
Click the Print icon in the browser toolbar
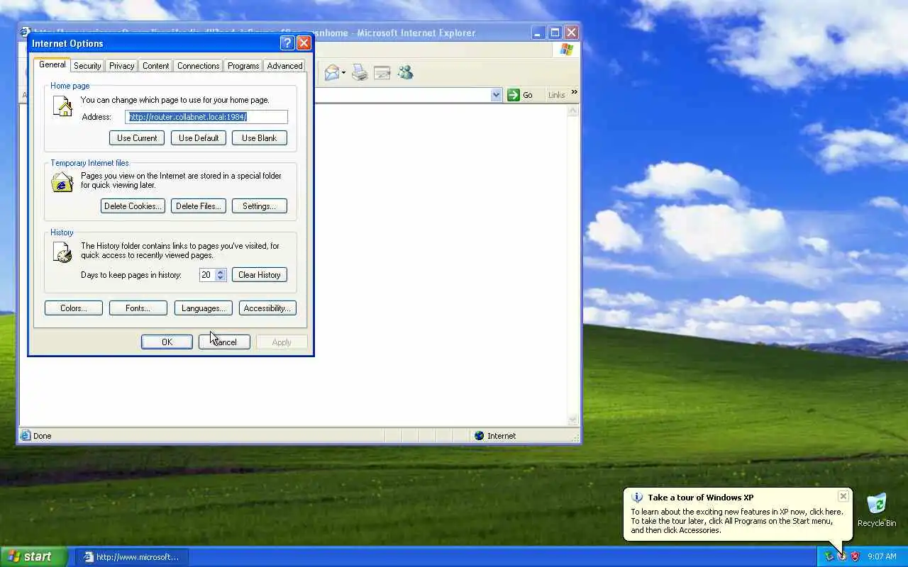coord(360,72)
